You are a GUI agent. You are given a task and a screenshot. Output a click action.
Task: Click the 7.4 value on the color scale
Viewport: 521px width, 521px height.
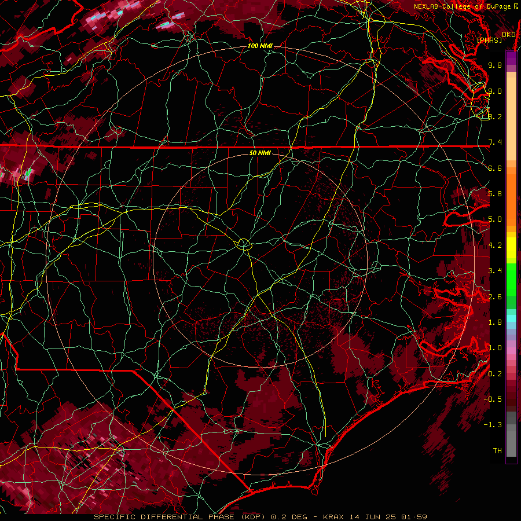(495, 142)
